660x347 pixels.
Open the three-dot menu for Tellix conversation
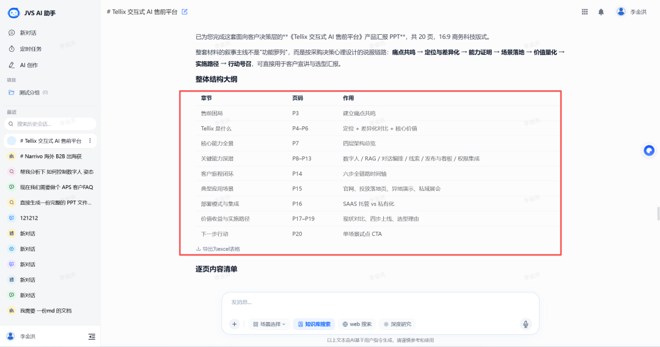point(90,141)
